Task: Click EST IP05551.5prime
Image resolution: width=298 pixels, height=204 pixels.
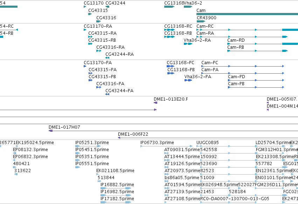Action: 92,164
